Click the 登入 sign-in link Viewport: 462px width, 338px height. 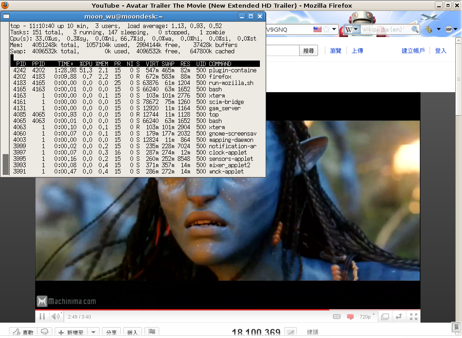pyautogui.click(x=440, y=51)
